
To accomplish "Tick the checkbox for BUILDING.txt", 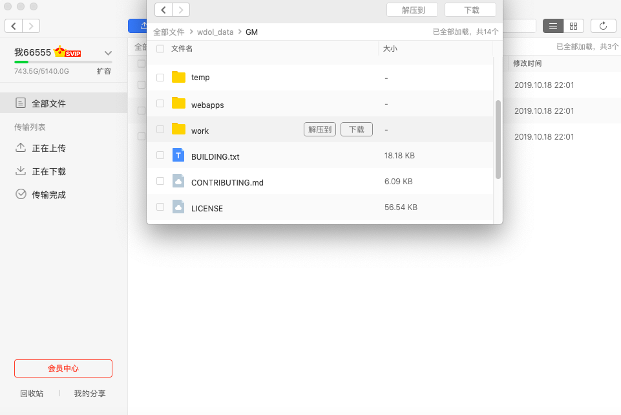I will (x=160, y=156).
